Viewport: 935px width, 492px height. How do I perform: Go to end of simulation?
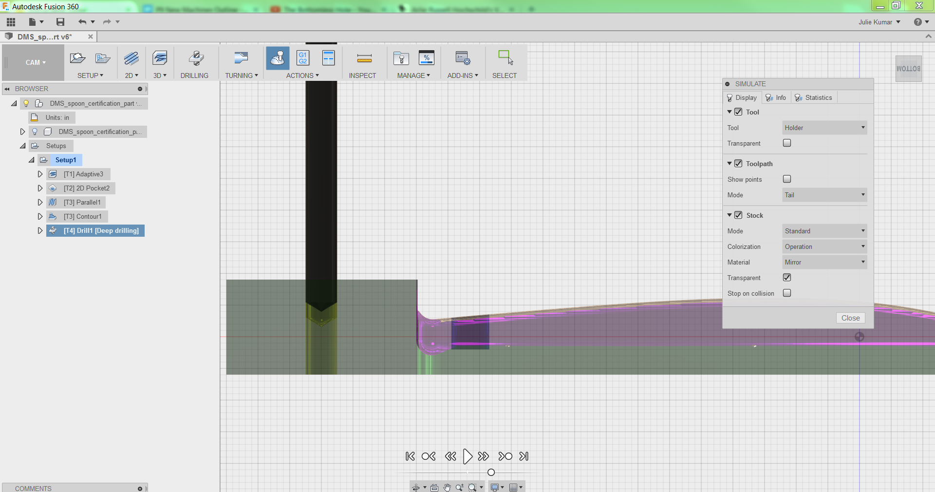[x=524, y=456]
